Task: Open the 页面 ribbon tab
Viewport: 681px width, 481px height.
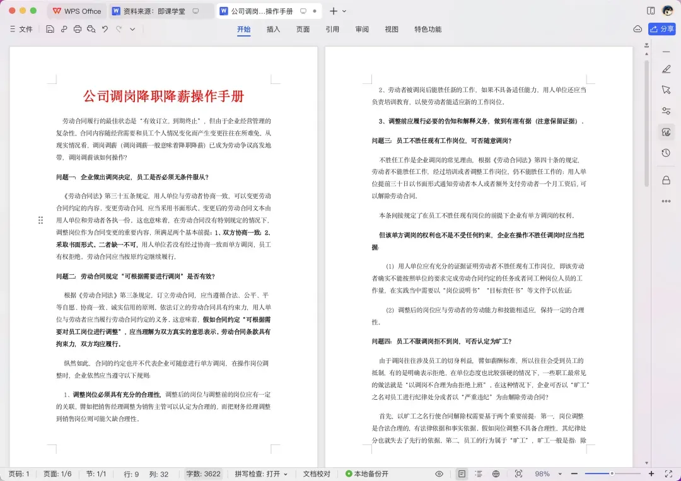Action: [303, 29]
